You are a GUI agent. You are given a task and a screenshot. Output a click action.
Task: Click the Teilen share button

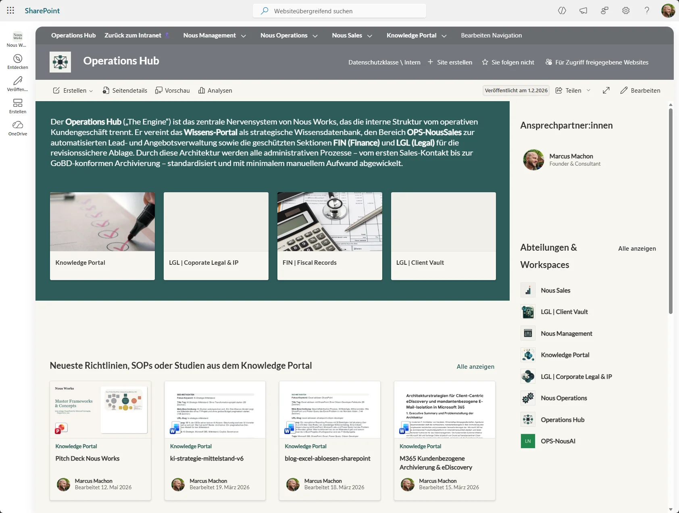[568, 90]
